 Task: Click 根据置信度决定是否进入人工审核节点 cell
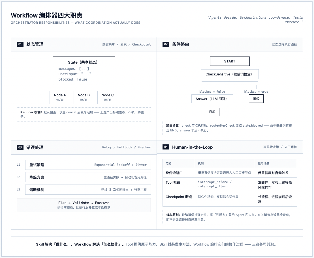pyautogui.click(x=224, y=173)
